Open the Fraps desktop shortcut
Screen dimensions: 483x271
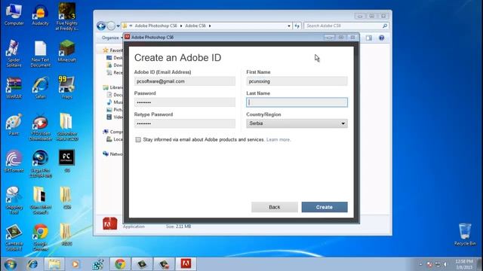pyautogui.click(x=67, y=88)
